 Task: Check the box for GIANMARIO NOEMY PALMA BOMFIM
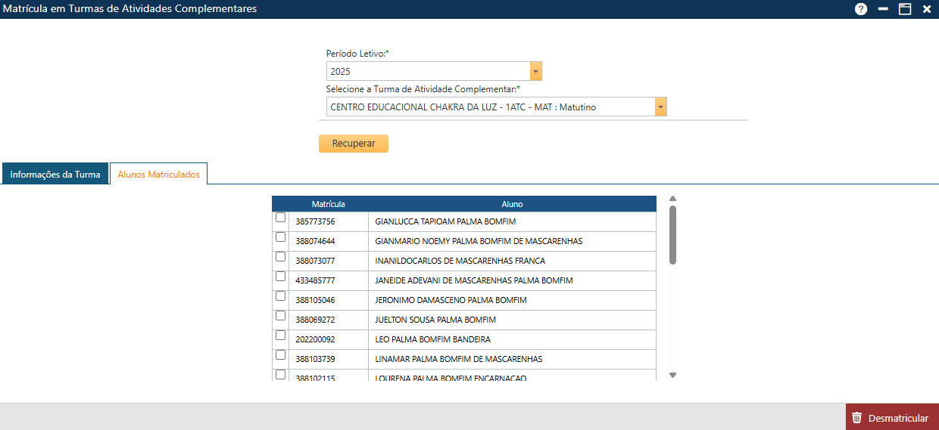[x=281, y=237]
